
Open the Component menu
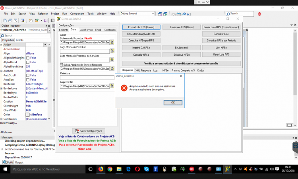77,14
